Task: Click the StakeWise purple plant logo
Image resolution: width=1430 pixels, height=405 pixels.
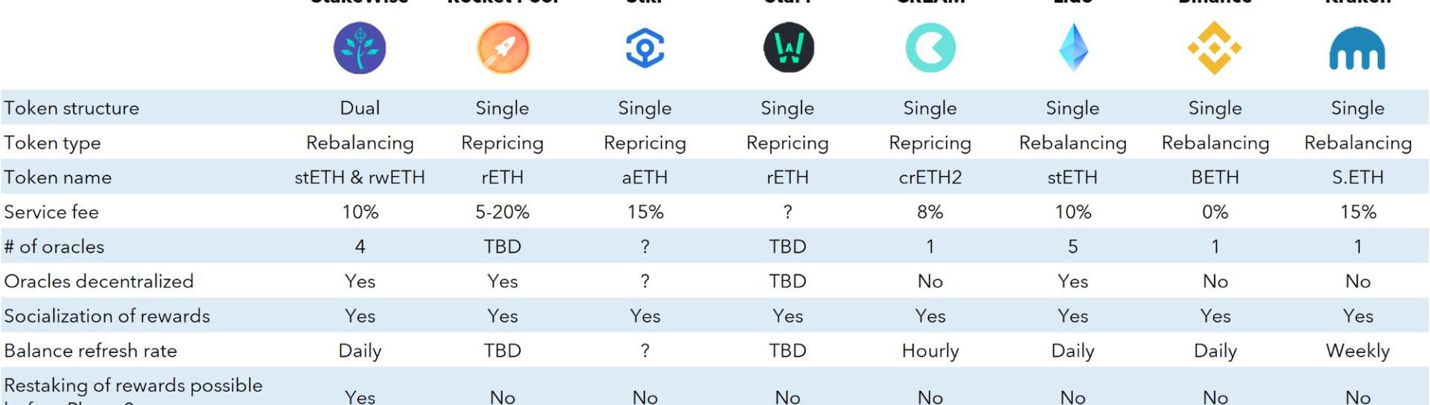Action: pos(360,48)
